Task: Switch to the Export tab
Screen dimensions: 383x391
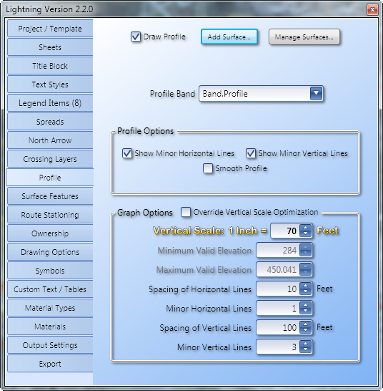Action: [x=50, y=364]
